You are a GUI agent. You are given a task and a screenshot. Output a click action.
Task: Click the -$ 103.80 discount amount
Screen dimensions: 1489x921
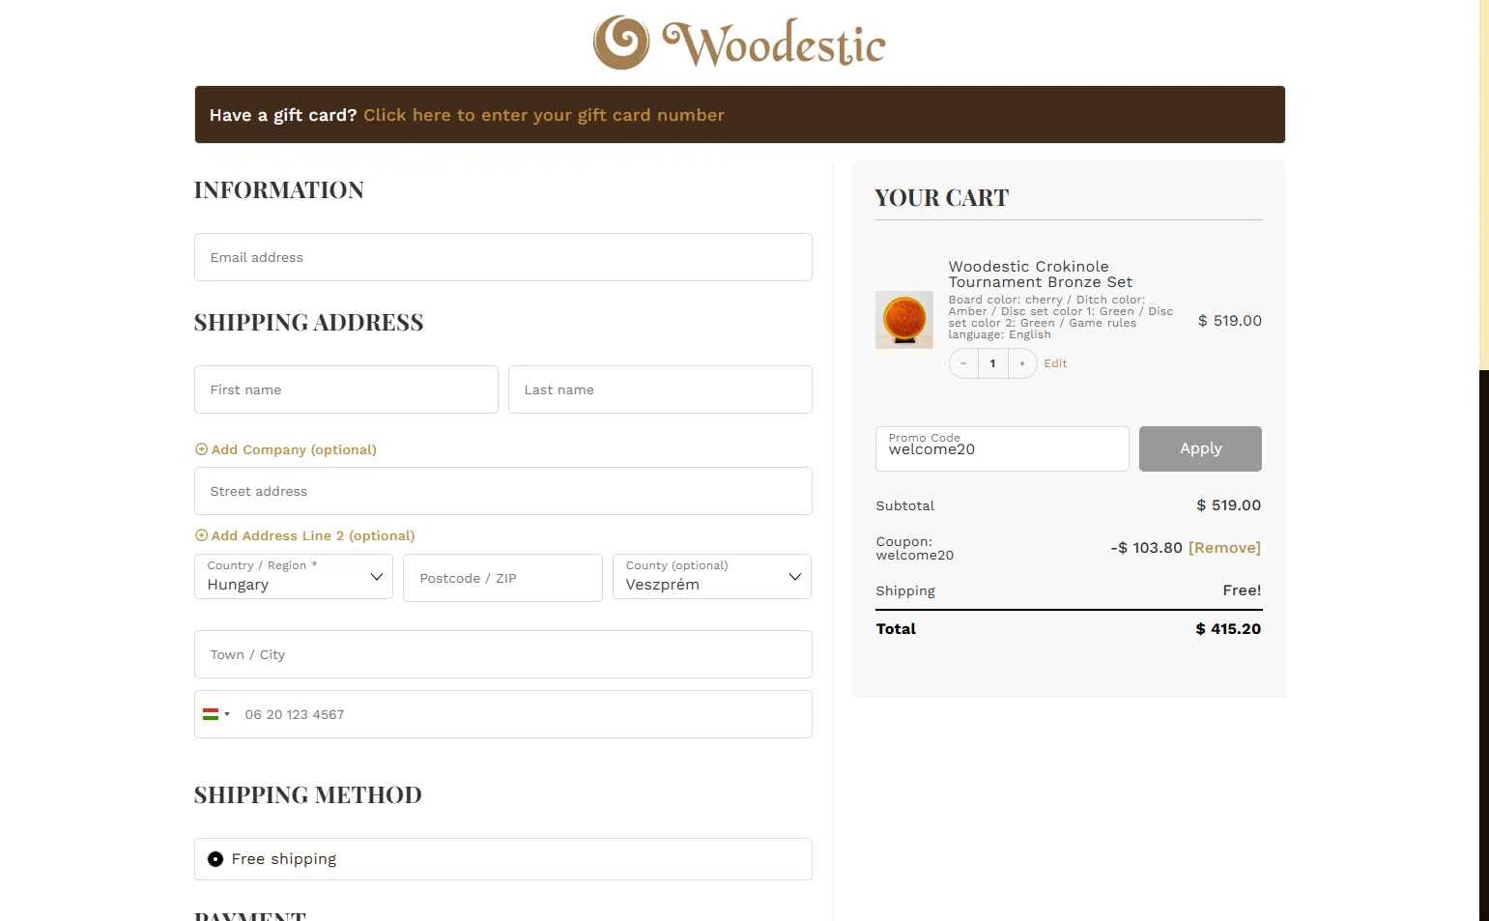pos(1146,548)
